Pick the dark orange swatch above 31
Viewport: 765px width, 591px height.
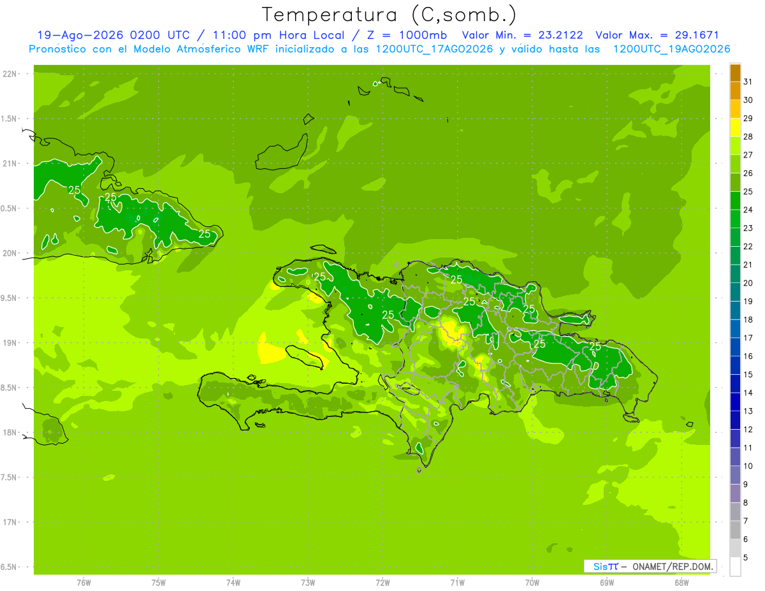pos(735,73)
